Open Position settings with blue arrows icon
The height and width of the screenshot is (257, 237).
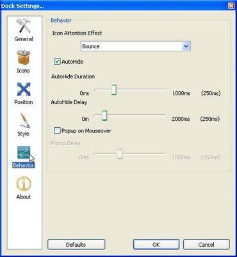(24, 89)
